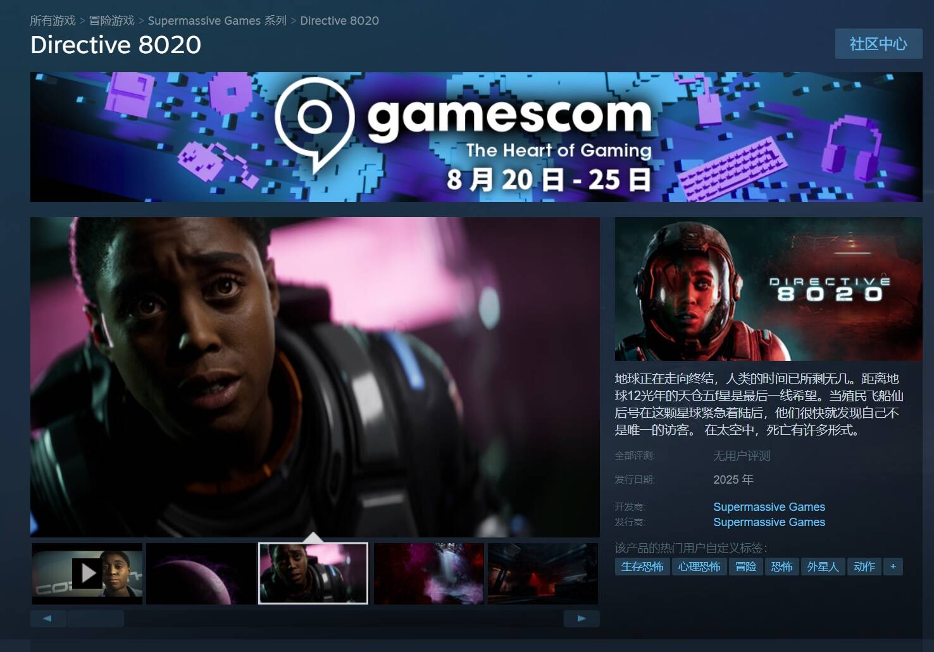Select the 恐怖 tag
The image size is (934, 652).
[782, 567]
